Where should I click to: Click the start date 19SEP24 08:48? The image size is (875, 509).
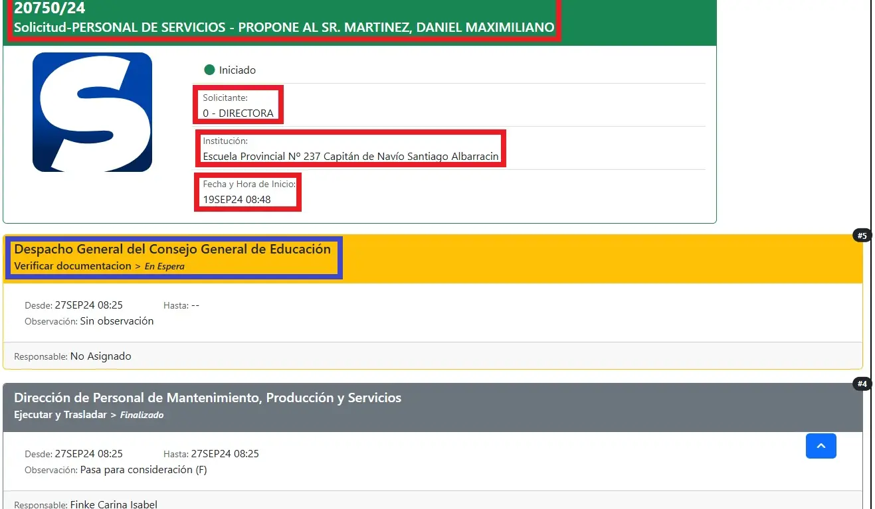tap(237, 199)
